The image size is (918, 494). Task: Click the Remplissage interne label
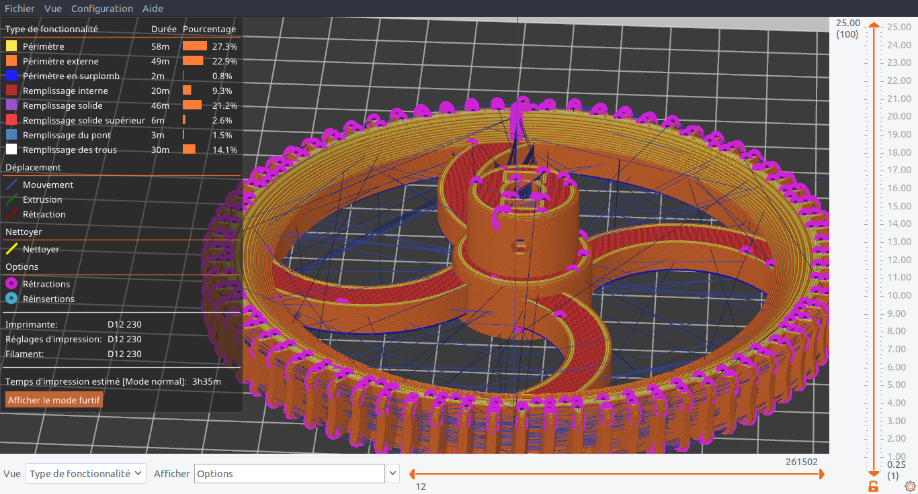pyautogui.click(x=65, y=91)
